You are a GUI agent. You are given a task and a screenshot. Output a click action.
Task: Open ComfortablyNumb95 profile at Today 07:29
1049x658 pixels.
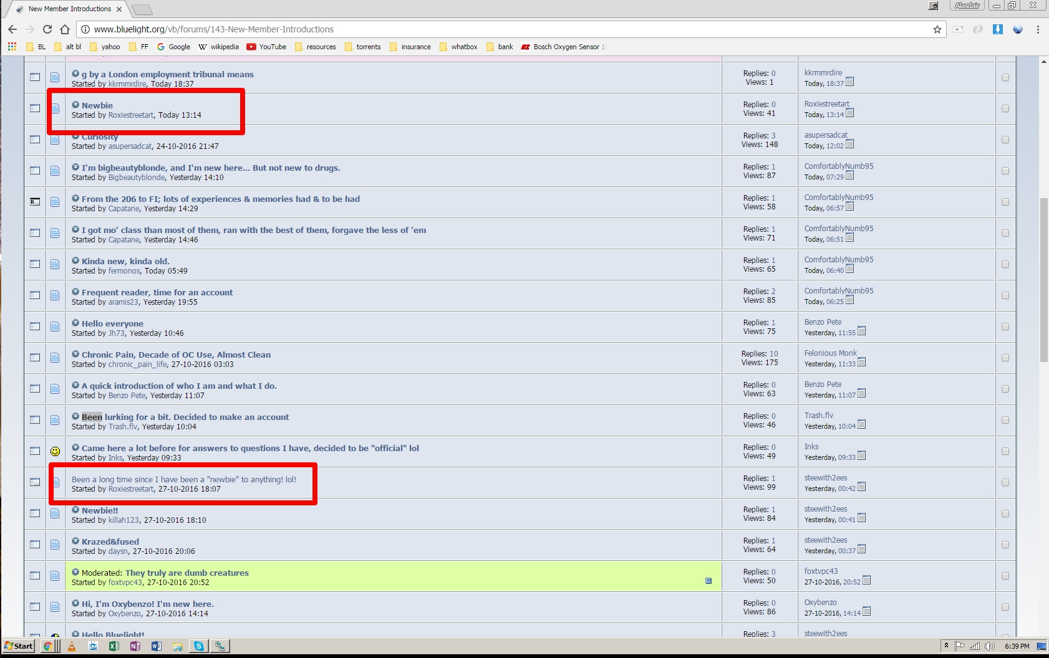pyautogui.click(x=839, y=166)
